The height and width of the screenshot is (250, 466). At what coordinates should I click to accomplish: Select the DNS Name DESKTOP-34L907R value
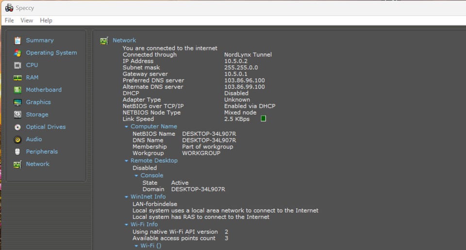click(x=209, y=141)
